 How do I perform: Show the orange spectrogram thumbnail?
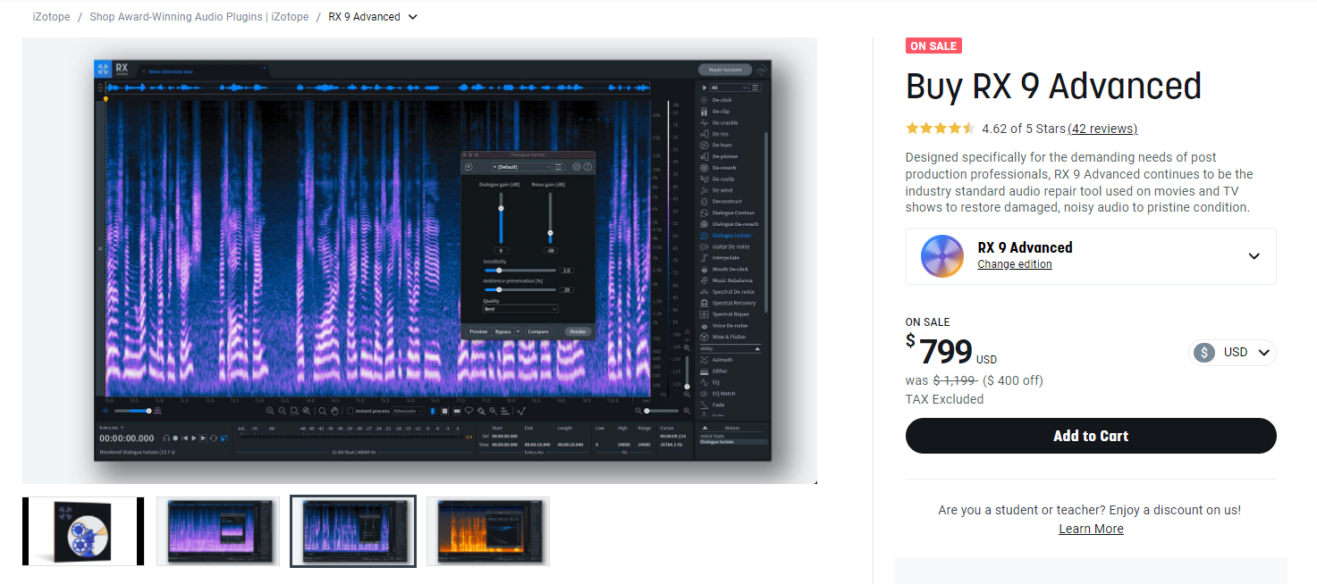click(488, 531)
